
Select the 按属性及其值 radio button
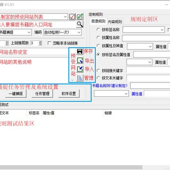coord(98,46)
